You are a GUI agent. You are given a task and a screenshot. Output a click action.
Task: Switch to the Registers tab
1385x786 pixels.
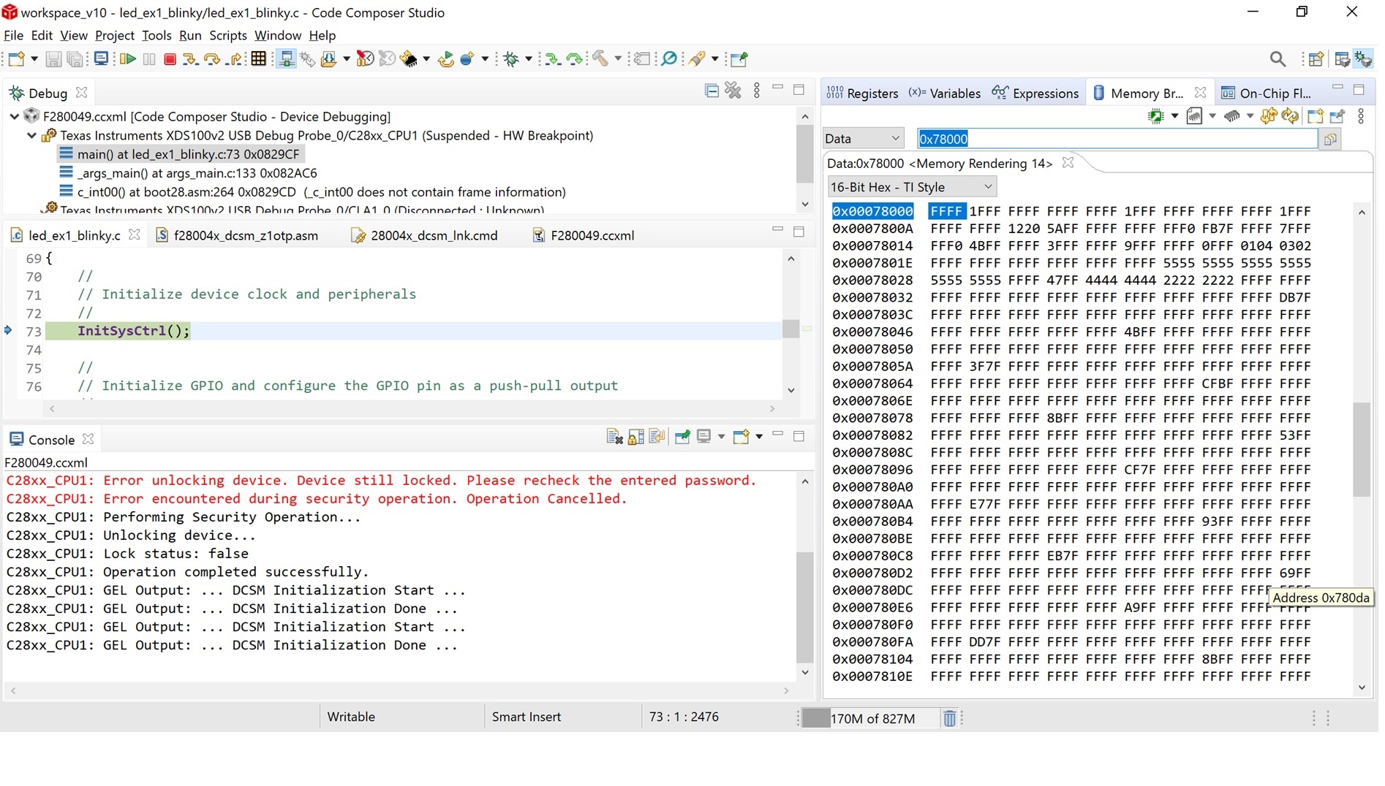(x=862, y=93)
